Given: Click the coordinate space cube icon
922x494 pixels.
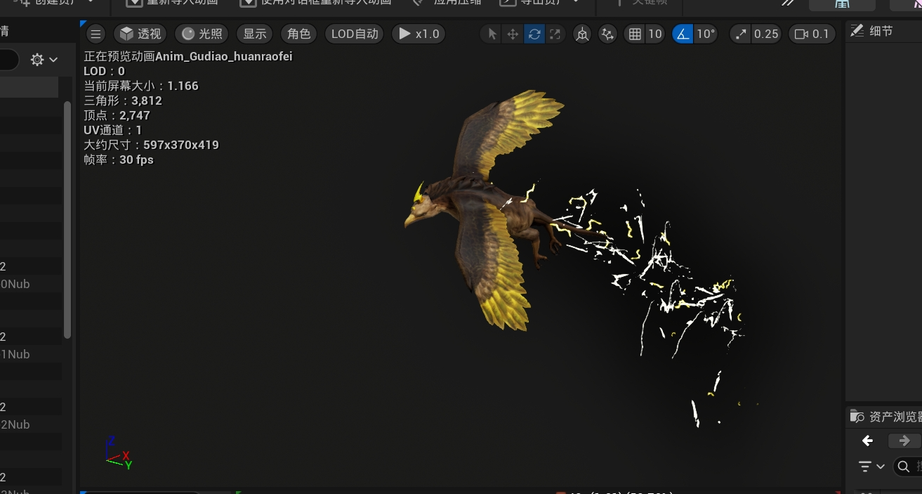Looking at the screenshot, I should pyautogui.click(x=582, y=34).
